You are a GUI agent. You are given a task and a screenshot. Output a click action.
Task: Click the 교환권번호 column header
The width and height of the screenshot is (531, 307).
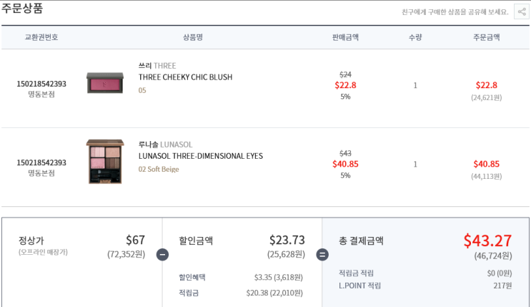[x=41, y=37]
